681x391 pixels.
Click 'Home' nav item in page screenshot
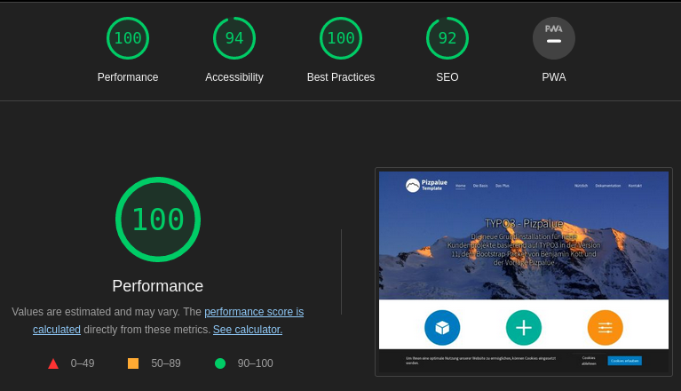[x=461, y=186]
